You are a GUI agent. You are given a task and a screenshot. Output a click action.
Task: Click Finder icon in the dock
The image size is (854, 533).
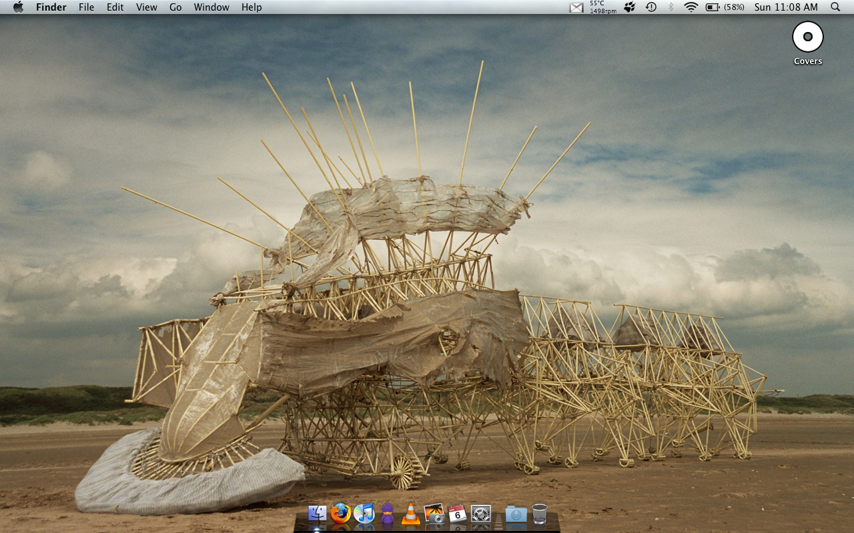point(317,514)
